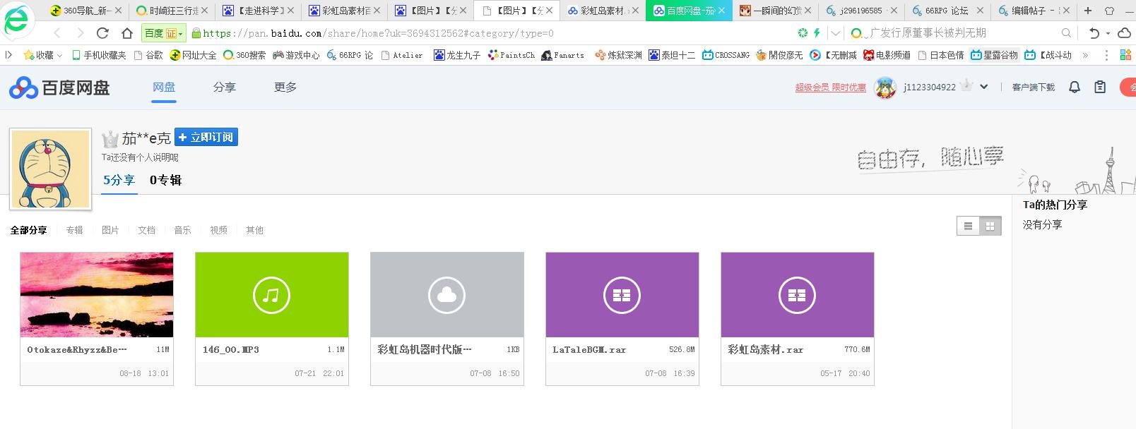The image size is (1136, 429).
Task: Expand the bookmarks sidebar toggle arrow
Action: pos(8,55)
